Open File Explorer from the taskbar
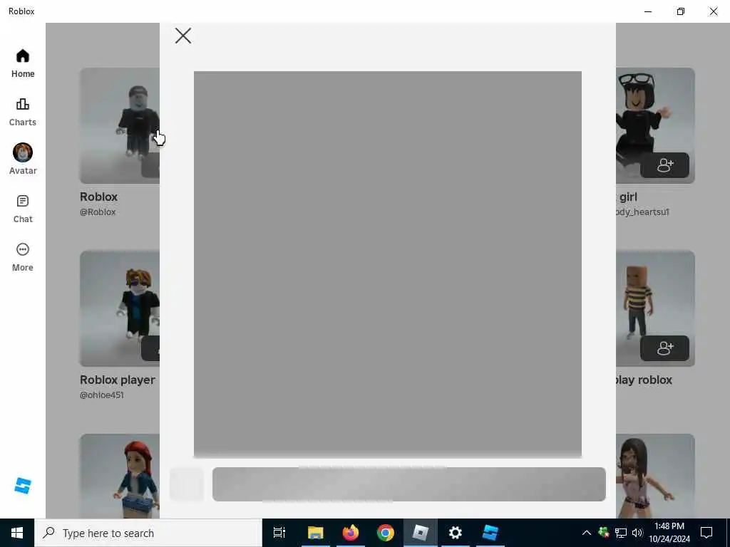This screenshot has width=730, height=547. point(315,533)
